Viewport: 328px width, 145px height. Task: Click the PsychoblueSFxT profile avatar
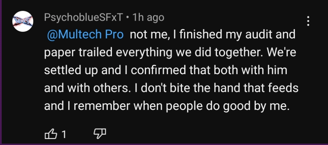tap(22, 22)
